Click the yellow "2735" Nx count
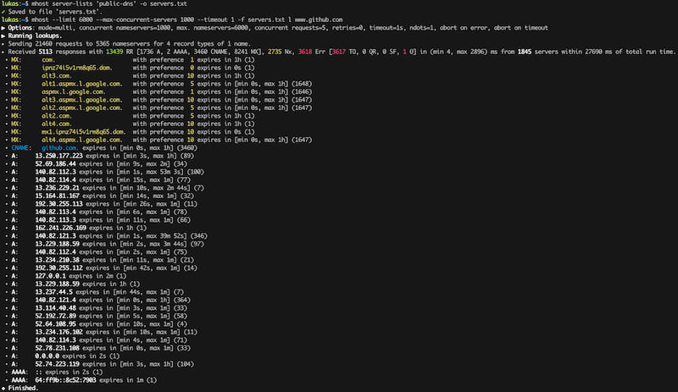This screenshot has width=678, height=392. point(275,52)
